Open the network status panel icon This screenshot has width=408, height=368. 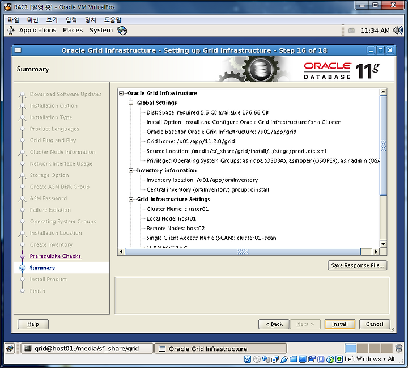click(351, 31)
